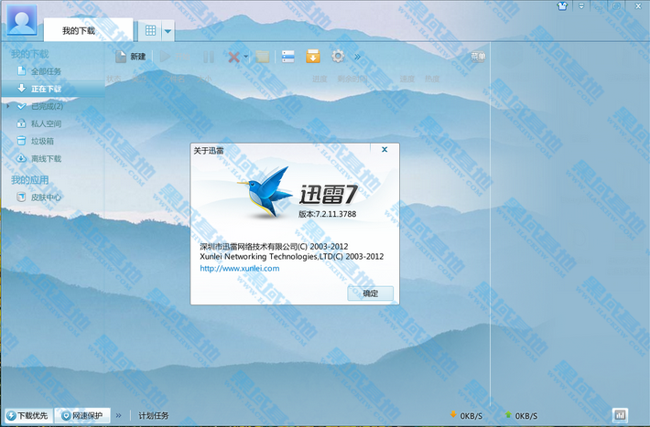The width and height of the screenshot is (650, 427).
Task: Click 确定 in the about dialog
Action: pyautogui.click(x=370, y=294)
